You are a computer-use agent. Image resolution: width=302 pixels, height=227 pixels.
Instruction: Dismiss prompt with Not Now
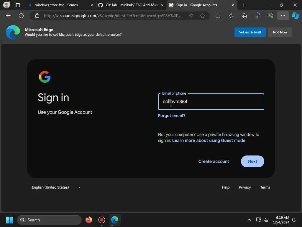pos(280,32)
